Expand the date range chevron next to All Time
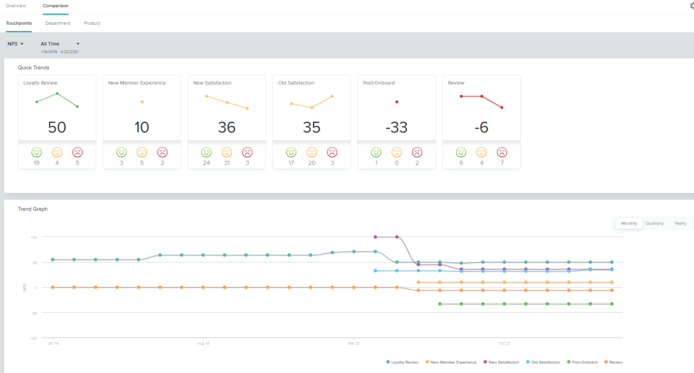This screenshot has width=694, height=373. (78, 44)
